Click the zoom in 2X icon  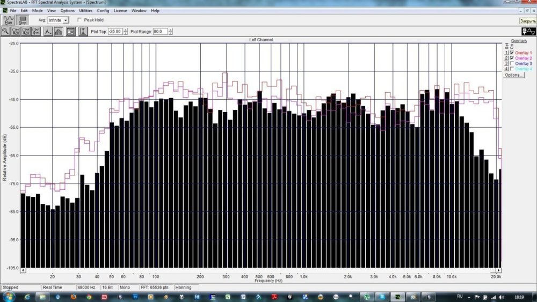(x=16, y=32)
